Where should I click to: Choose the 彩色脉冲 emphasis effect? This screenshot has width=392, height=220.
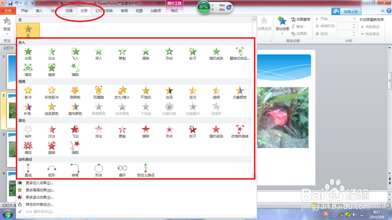point(51,92)
